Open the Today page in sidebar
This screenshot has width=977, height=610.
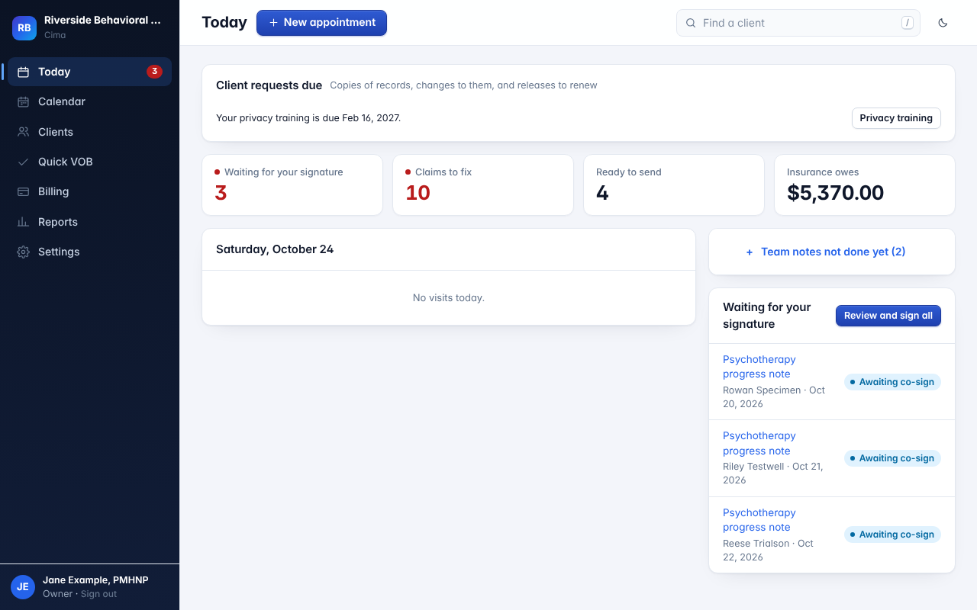pos(89,72)
